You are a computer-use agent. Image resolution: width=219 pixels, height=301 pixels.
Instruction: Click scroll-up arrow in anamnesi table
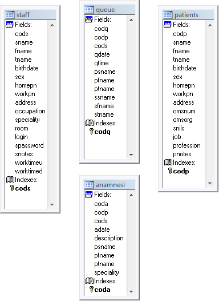[x=131, y=195]
